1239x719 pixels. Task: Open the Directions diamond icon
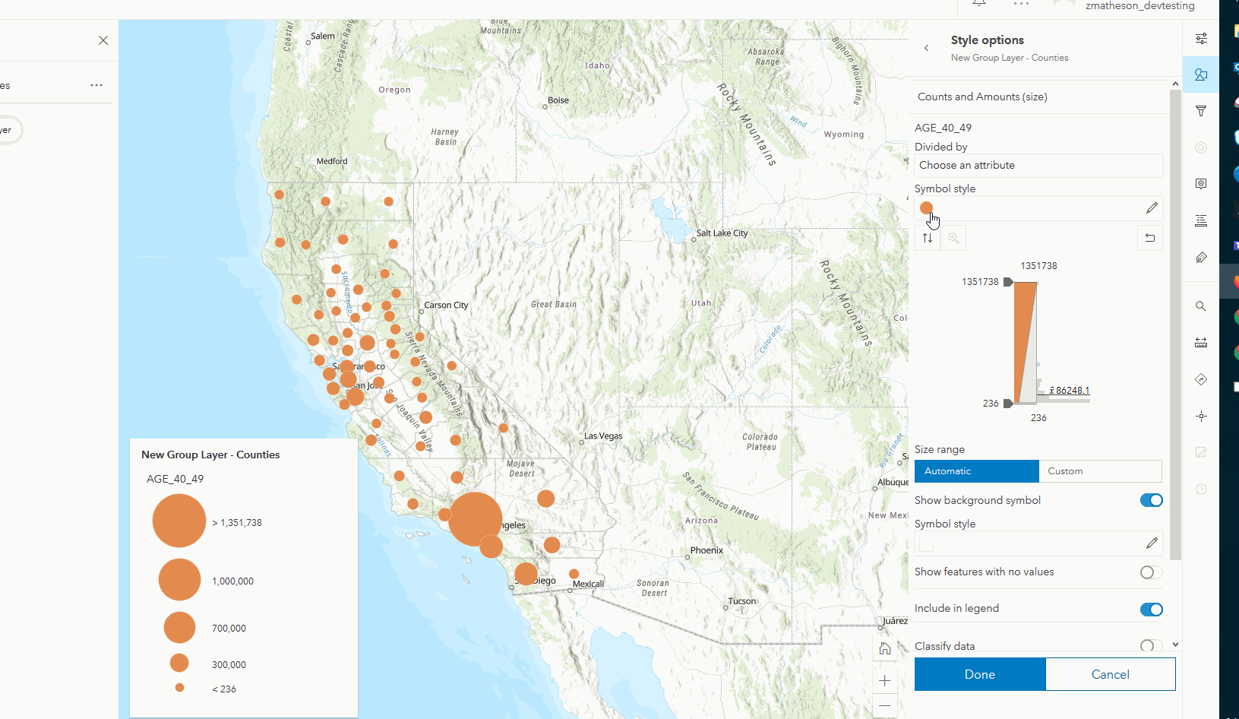pos(1201,379)
